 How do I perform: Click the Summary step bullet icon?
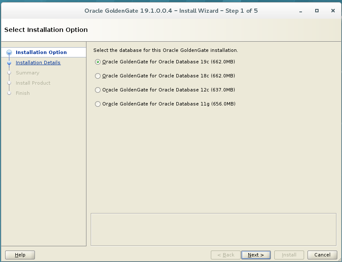pyautogui.click(x=9, y=73)
